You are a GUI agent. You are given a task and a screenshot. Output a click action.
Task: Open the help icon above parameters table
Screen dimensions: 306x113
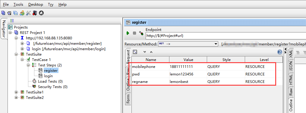click(280, 52)
